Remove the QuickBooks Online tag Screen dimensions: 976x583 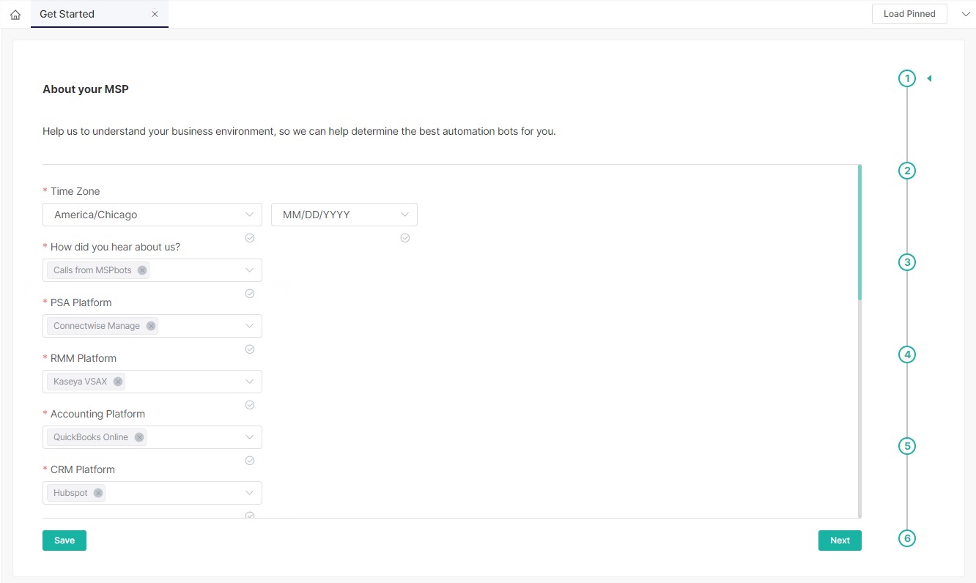[x=139, y=437]
